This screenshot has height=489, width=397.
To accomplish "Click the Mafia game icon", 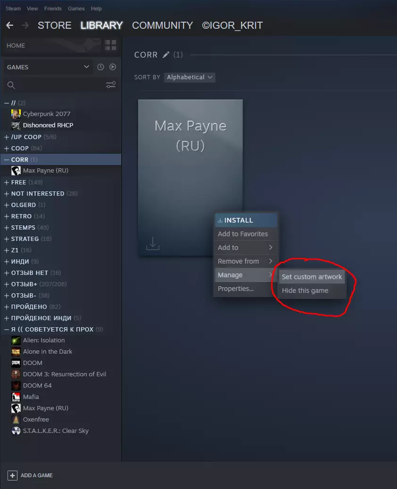I will (16, 397).
